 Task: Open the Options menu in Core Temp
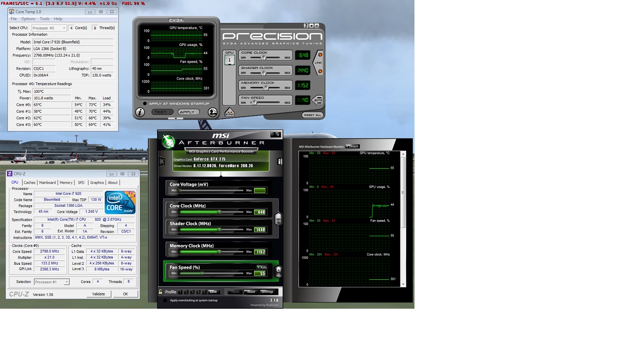coord(28,19)
